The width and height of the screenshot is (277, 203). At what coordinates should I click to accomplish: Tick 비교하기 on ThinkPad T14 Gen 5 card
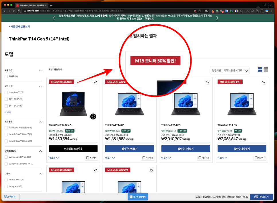coord(87,158)
